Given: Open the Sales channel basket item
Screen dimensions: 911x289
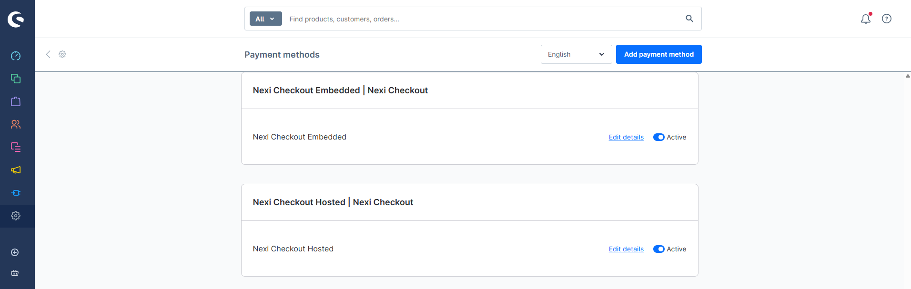Looking at the screenshot, I should point(15,273).
